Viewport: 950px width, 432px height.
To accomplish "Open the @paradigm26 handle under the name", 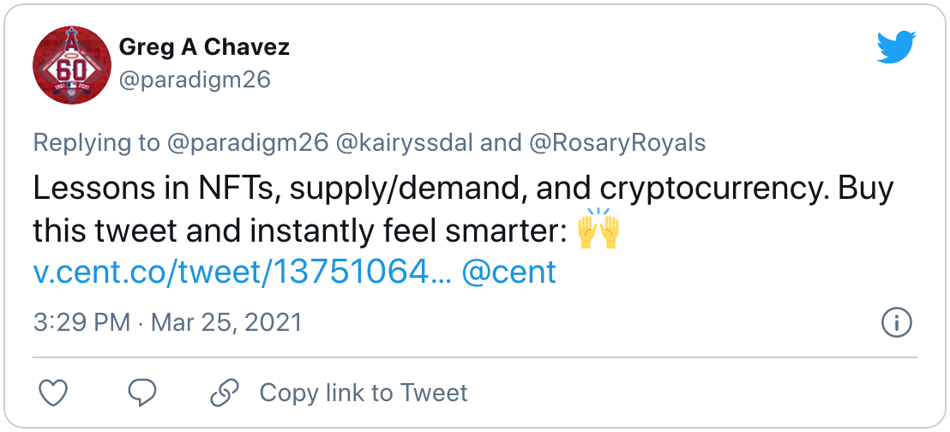I will pos(195,80).
